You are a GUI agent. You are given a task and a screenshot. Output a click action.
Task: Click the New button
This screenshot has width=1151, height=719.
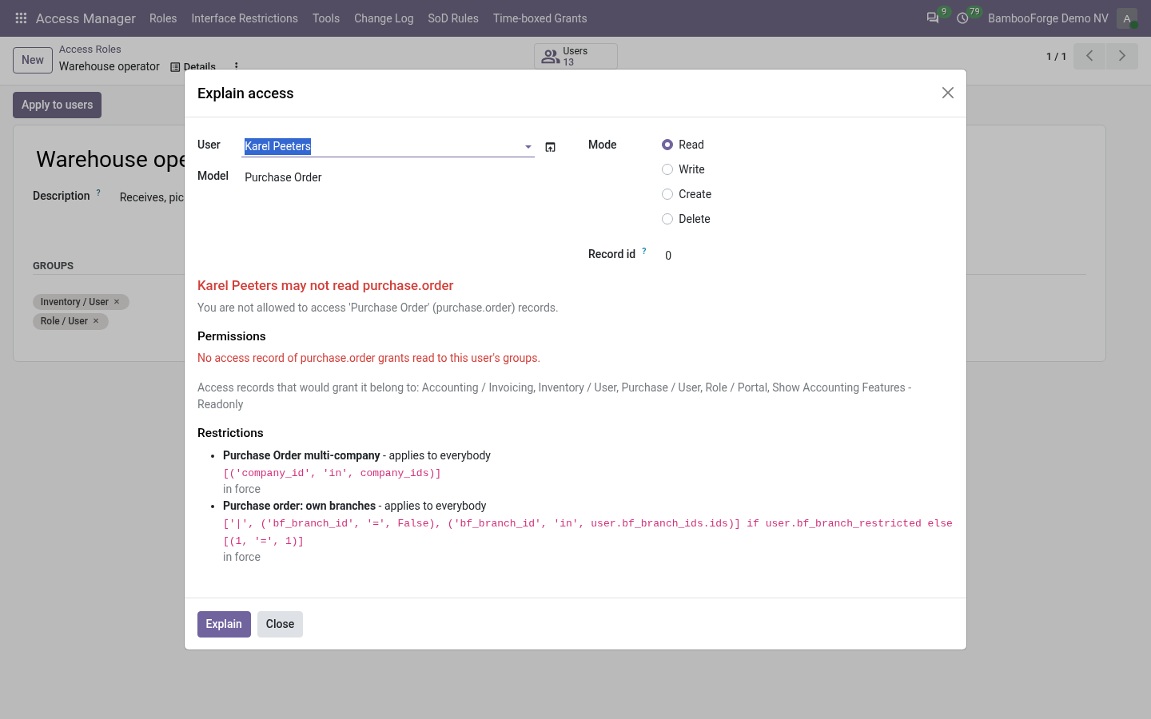33,60
